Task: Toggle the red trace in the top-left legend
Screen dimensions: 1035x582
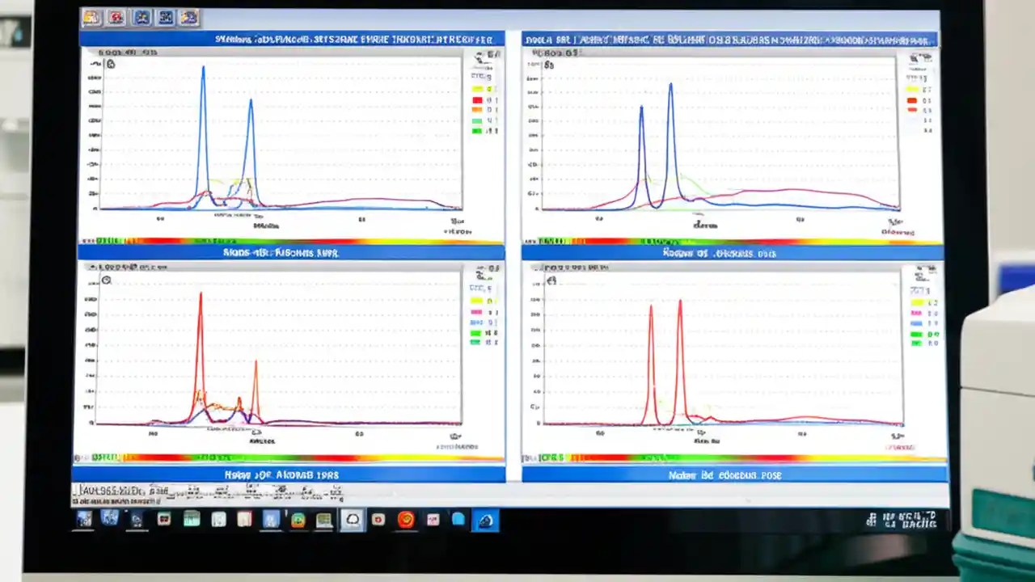Action: (x=477, y=99)
